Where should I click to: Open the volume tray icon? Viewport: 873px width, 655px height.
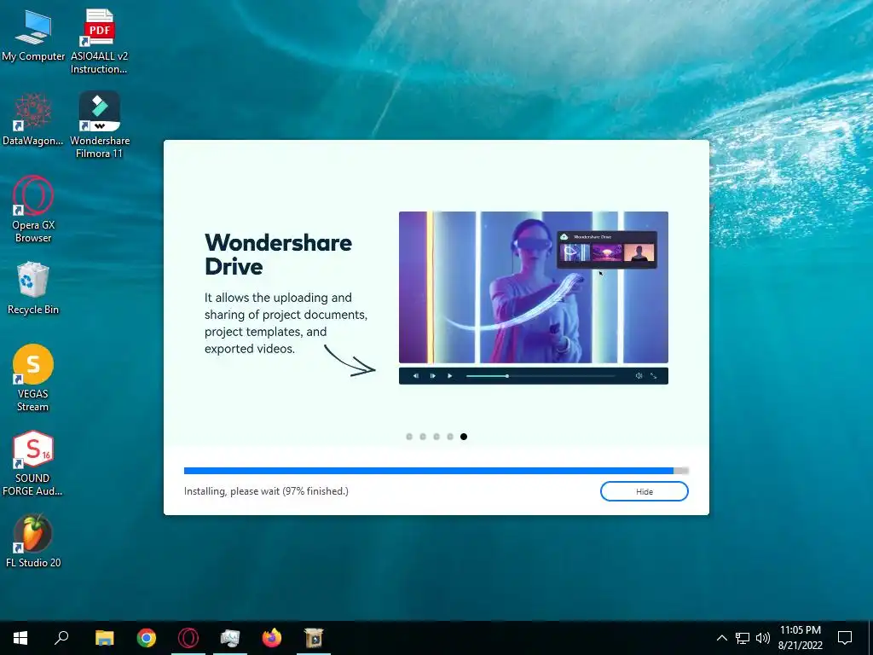pos(763,638)
